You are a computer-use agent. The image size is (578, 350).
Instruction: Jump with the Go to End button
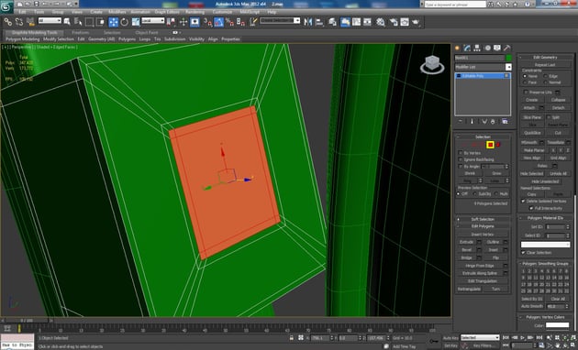(539, 337)
